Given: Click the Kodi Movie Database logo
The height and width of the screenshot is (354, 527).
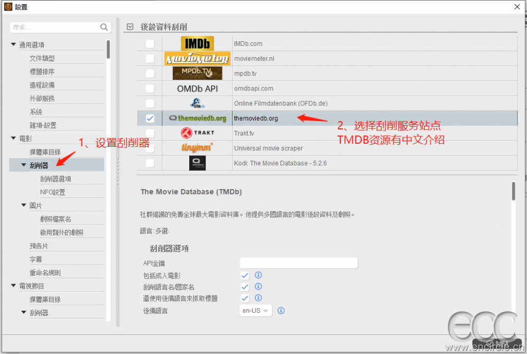Looking at the screenshot, I should [197, 163].
